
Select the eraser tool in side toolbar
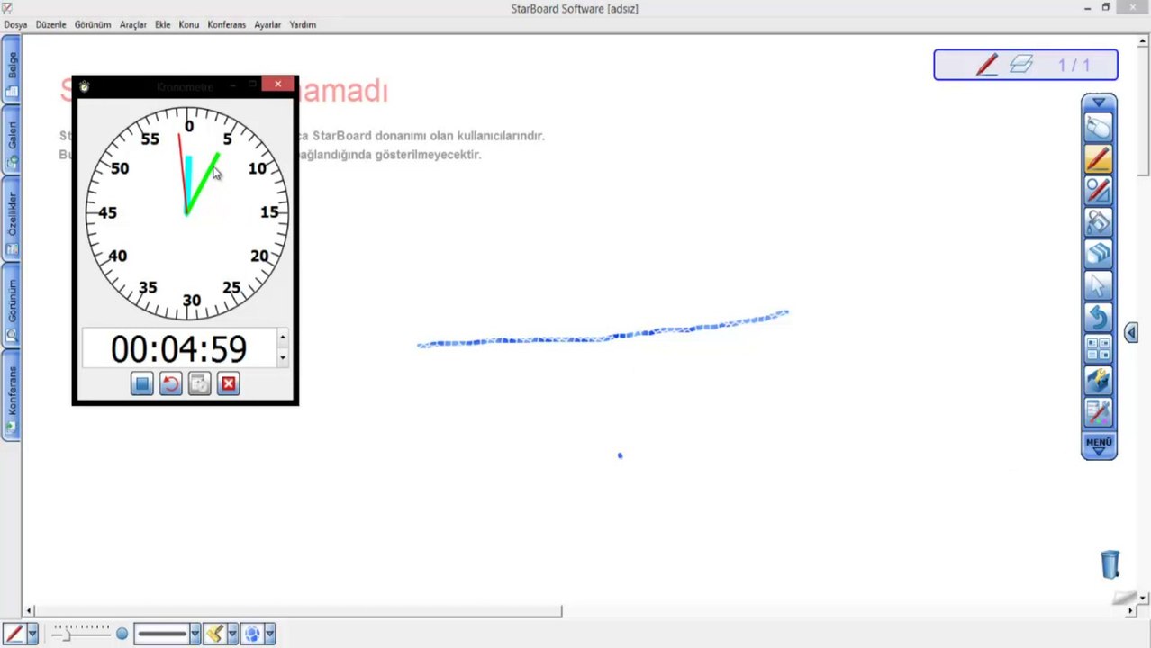click(x=1098, y=255)
